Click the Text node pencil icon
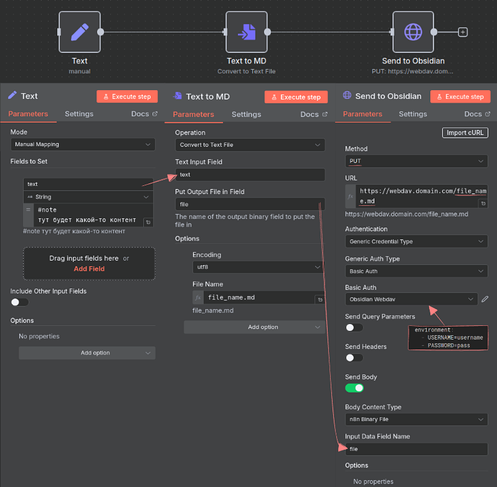 pos(80,32)
